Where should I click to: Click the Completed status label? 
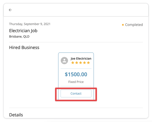pyautogui.click(x=134, y=25)
